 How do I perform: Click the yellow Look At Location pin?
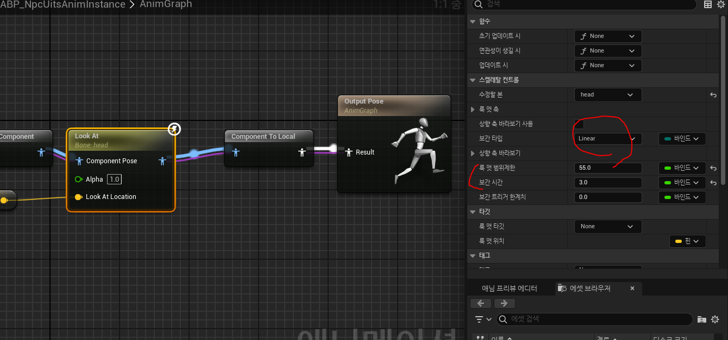tap(79, 197)
